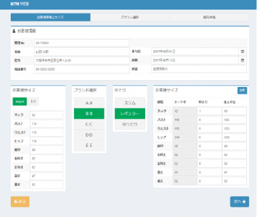Select the 入力 toggle next to import
Screen dimensions: 257x217
[x=33, y=101]
